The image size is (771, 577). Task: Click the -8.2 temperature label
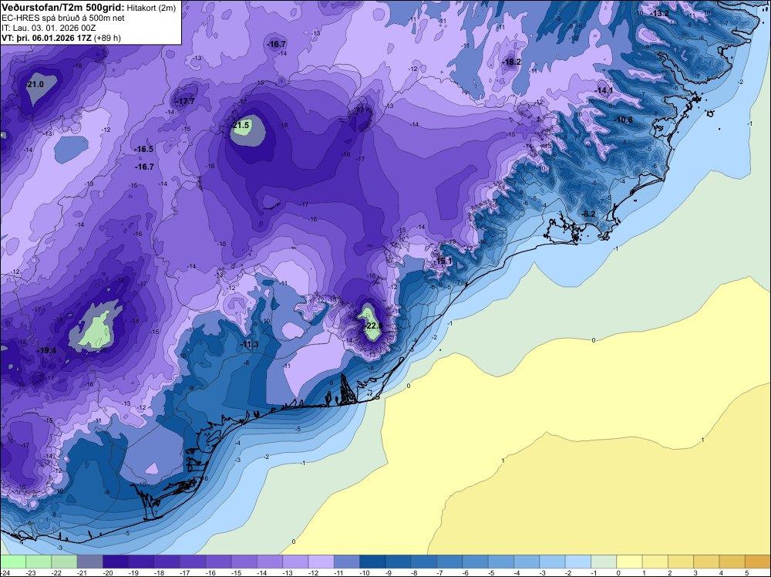[x=588, y=214]
